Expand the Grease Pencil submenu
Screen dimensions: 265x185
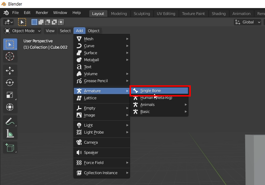coord(102,81)
